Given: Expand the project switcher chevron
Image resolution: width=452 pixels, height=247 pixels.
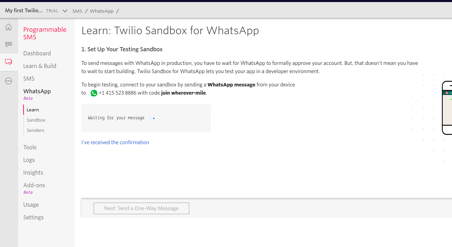Looking at the screenshot, I should point(65,11).
